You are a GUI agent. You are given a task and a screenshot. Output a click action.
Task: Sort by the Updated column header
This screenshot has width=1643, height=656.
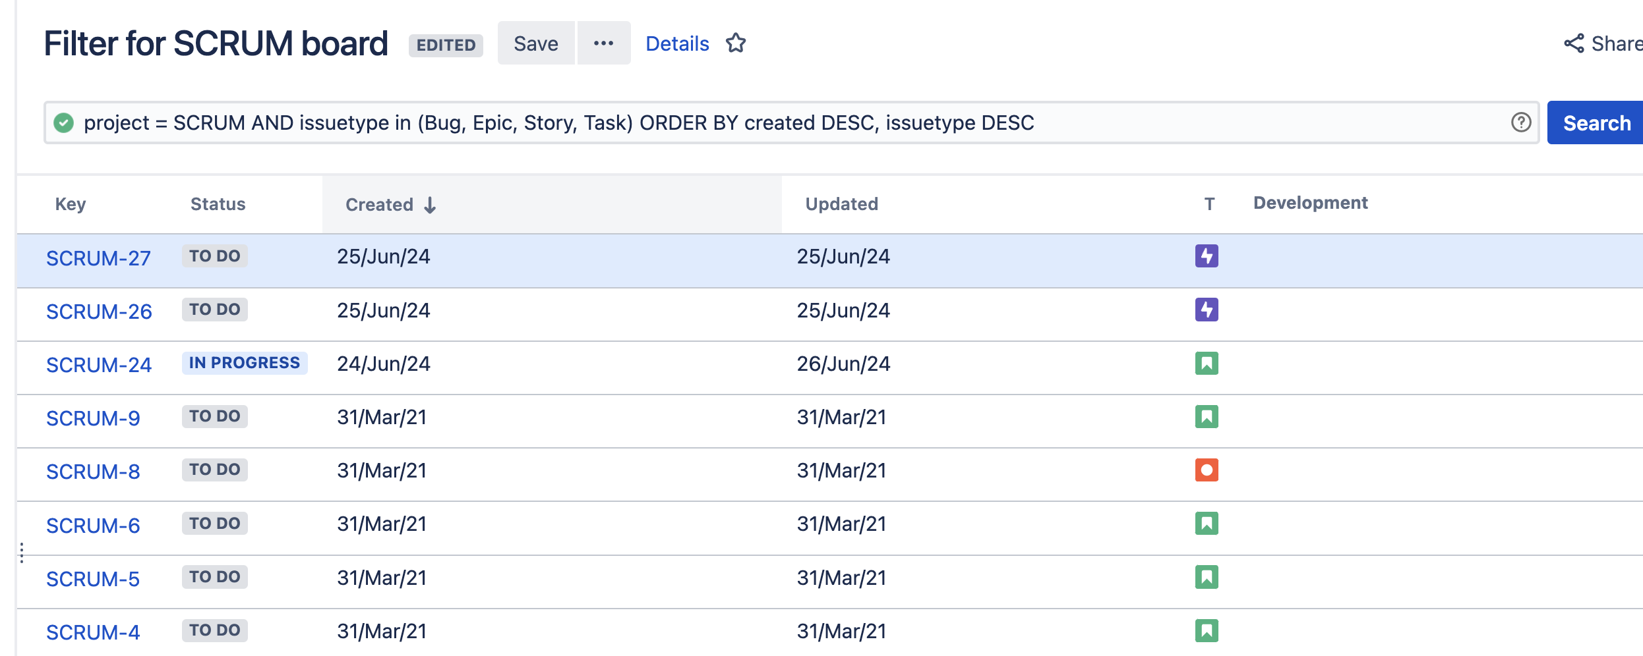coord(841,204)
